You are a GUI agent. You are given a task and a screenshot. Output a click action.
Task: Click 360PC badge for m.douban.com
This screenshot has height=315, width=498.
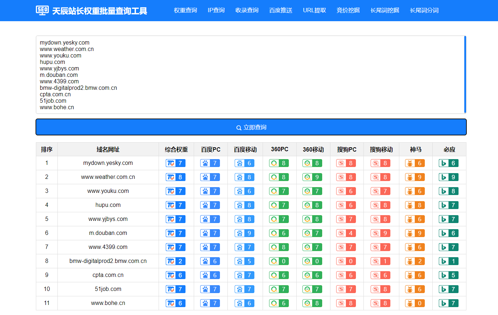279,233
